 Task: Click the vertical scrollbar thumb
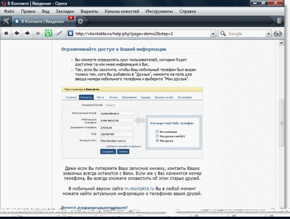point(281,123)
